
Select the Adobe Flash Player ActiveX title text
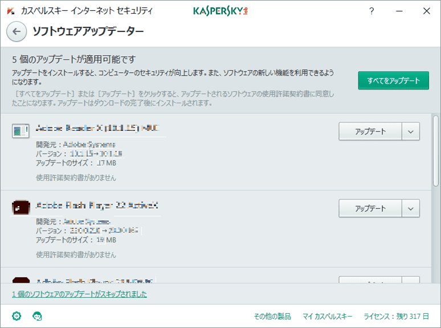pos(97,206)
